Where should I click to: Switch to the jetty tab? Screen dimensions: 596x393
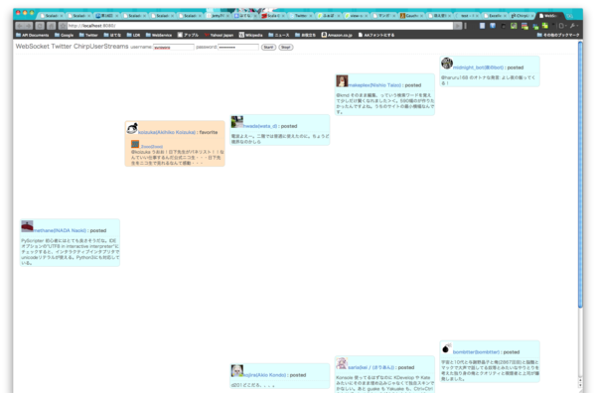[218, 16]
